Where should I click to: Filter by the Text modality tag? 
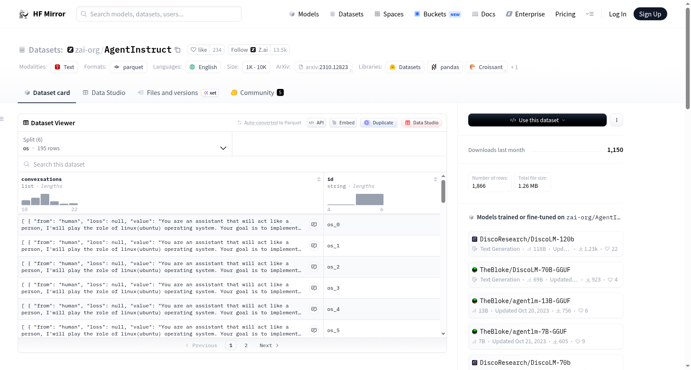(x=64, y=67)
